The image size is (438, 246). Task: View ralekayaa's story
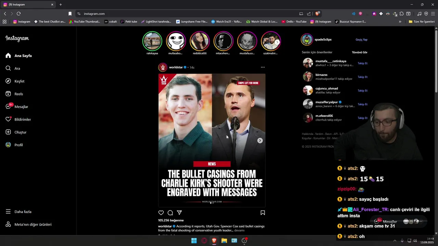click(x=152, y=41)
